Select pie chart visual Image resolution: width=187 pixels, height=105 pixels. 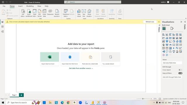click(174, 41)
